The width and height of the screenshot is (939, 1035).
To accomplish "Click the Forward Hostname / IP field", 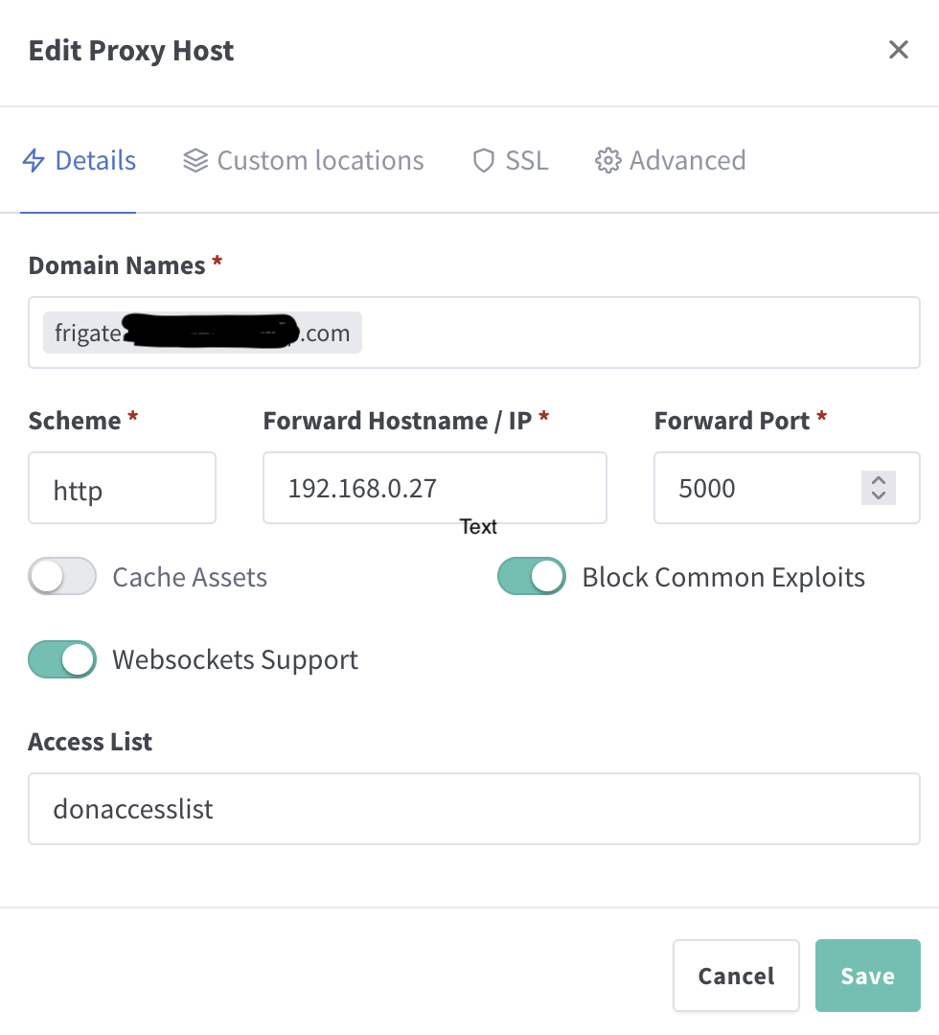I will (x=435, y=488).
